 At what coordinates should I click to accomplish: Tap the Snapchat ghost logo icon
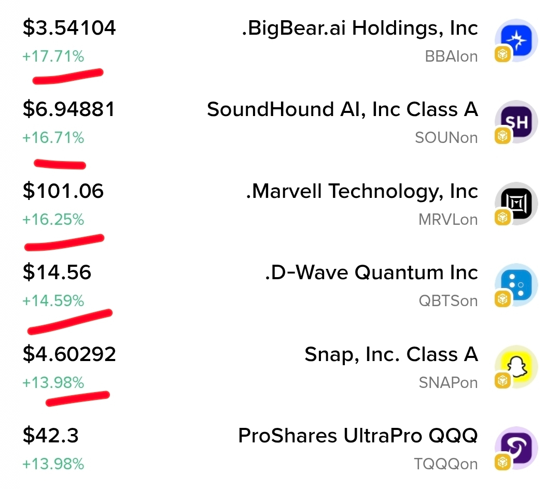click(516, 367)
